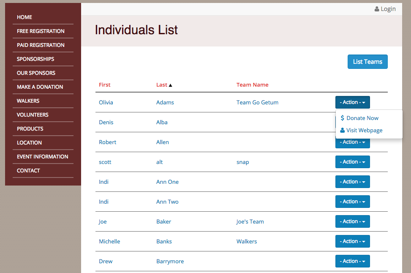Click the last name Barrymore
The height and width of the screenshot is (273, 411).
tap(170, 262)
